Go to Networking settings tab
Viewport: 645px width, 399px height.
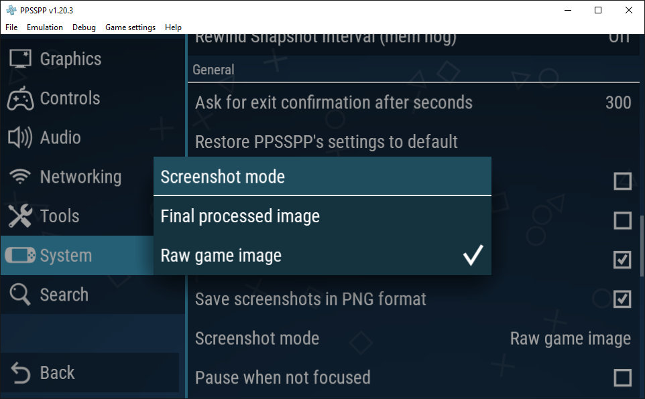77,177
